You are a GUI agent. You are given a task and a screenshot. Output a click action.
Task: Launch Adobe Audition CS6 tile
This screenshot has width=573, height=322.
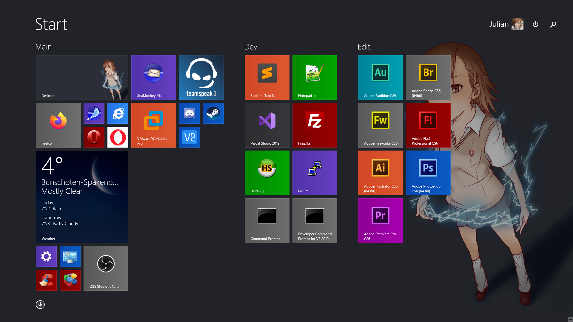pyautogui.click(x=381, y=78)
